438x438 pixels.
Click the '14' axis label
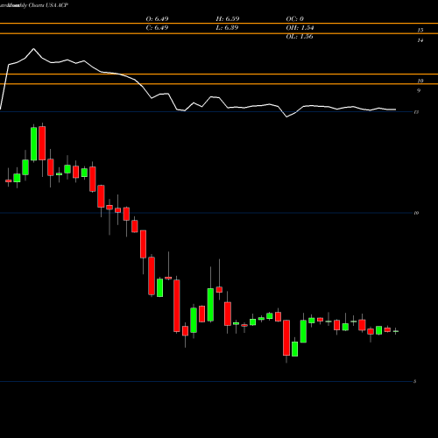[x=420, y=40]
